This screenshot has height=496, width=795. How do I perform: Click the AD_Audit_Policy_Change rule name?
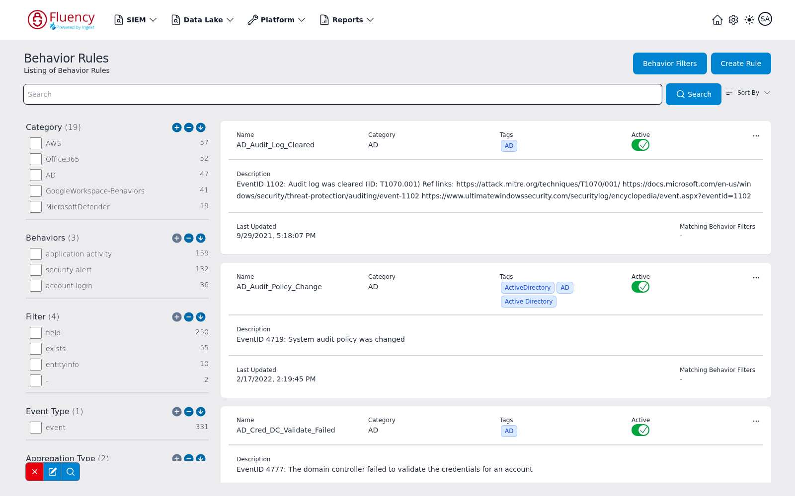pos(279,287)
